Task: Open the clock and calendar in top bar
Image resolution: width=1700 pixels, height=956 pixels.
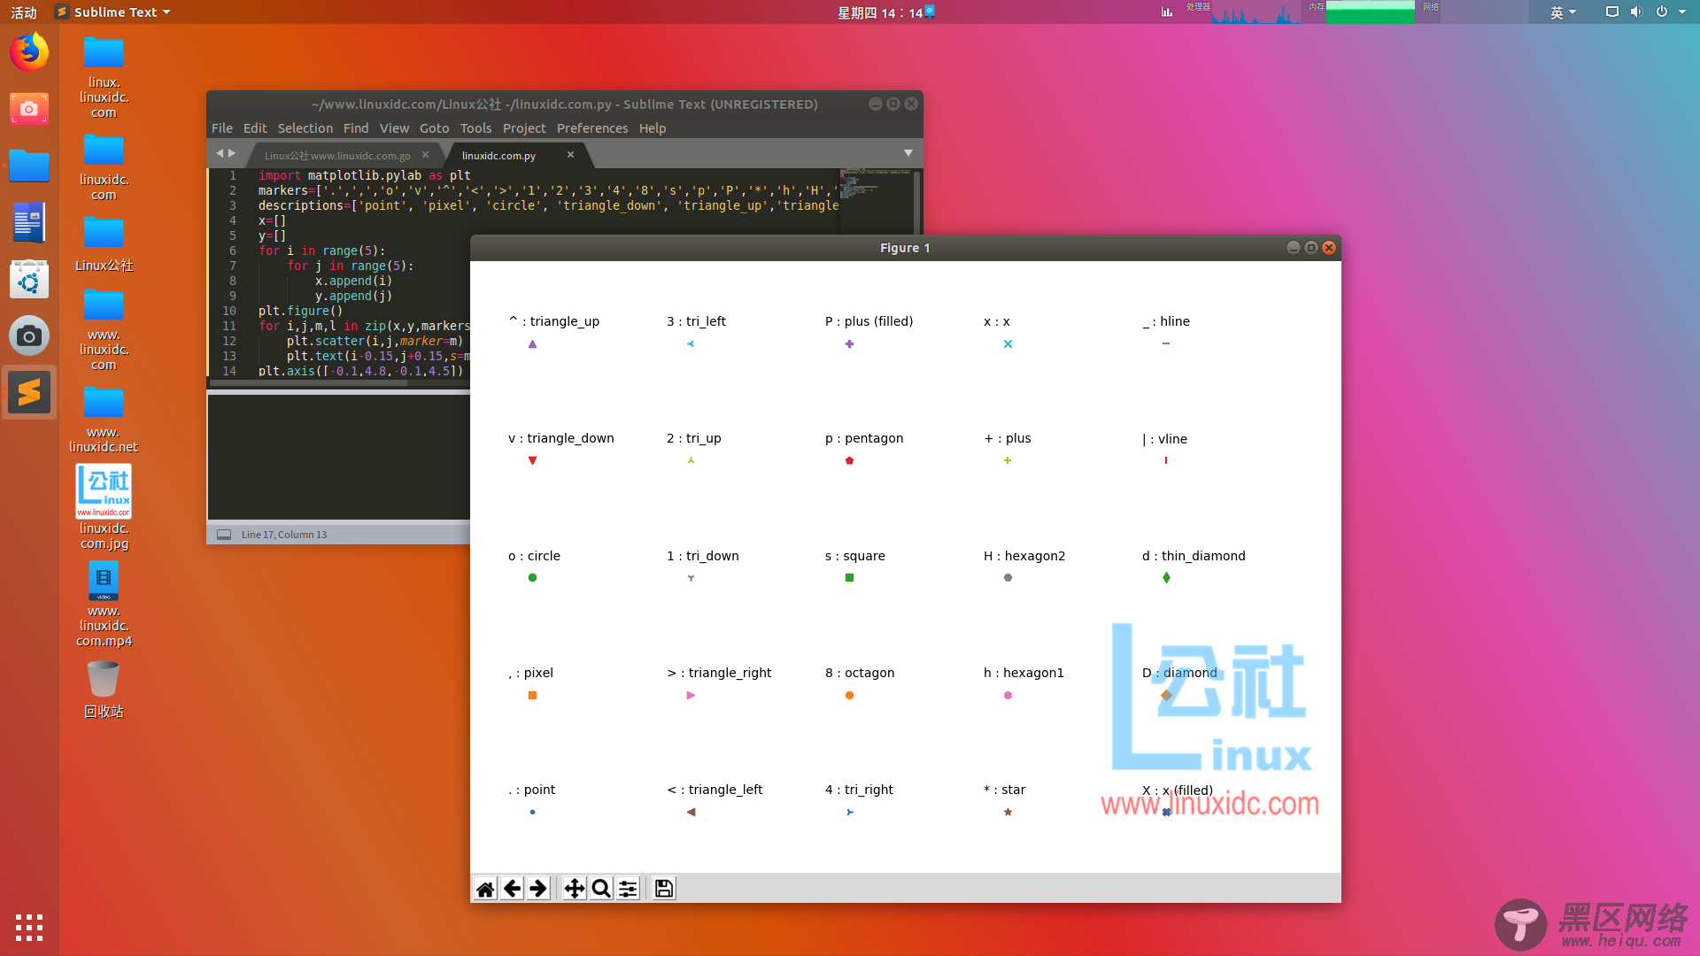Action: tap(880, 12)
